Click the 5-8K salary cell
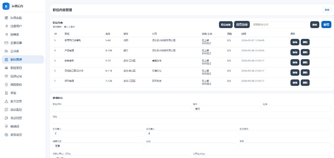The image size is (334, 158). (109, 40)
